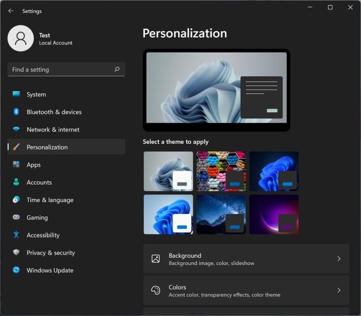The width and height of the screenshot is (361, 316).
Task: Minimize the Settings window
Action: point(310,7)
